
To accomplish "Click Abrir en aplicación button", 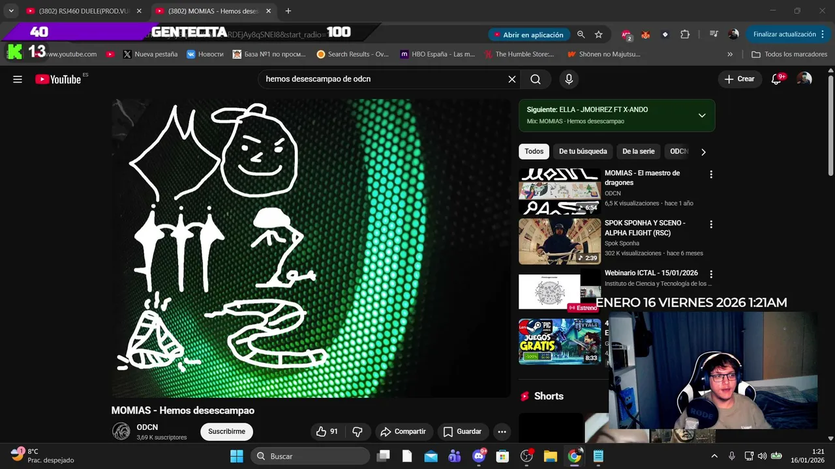I will coord(528,35).
